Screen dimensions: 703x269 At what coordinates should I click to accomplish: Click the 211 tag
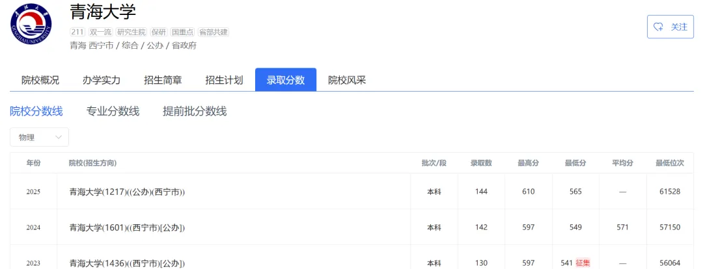[x=77, y=32]
